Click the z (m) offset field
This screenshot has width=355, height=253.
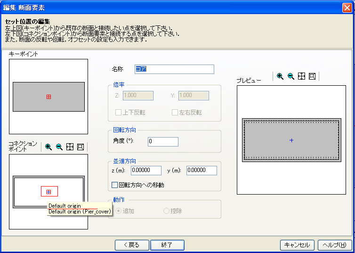click(x=146, y=171)
